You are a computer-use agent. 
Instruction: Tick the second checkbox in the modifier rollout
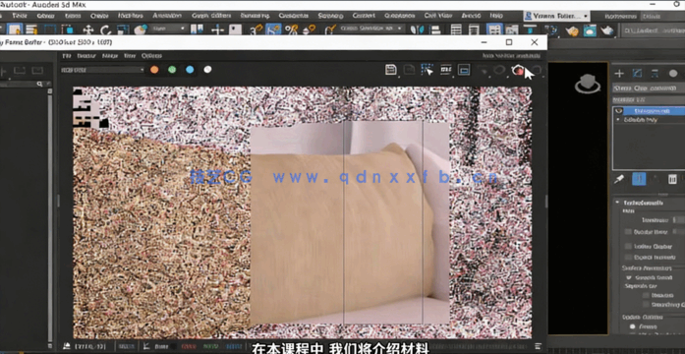(628, 246)
